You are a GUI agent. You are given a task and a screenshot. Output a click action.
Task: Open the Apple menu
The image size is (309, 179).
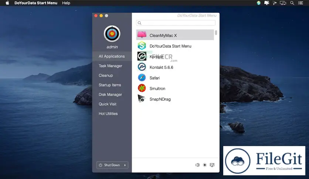tap(7, 3)
